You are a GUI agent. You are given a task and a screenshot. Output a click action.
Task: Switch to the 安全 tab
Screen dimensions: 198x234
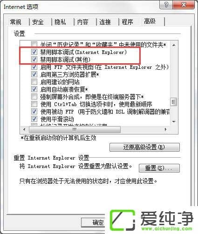coord(38,22)
